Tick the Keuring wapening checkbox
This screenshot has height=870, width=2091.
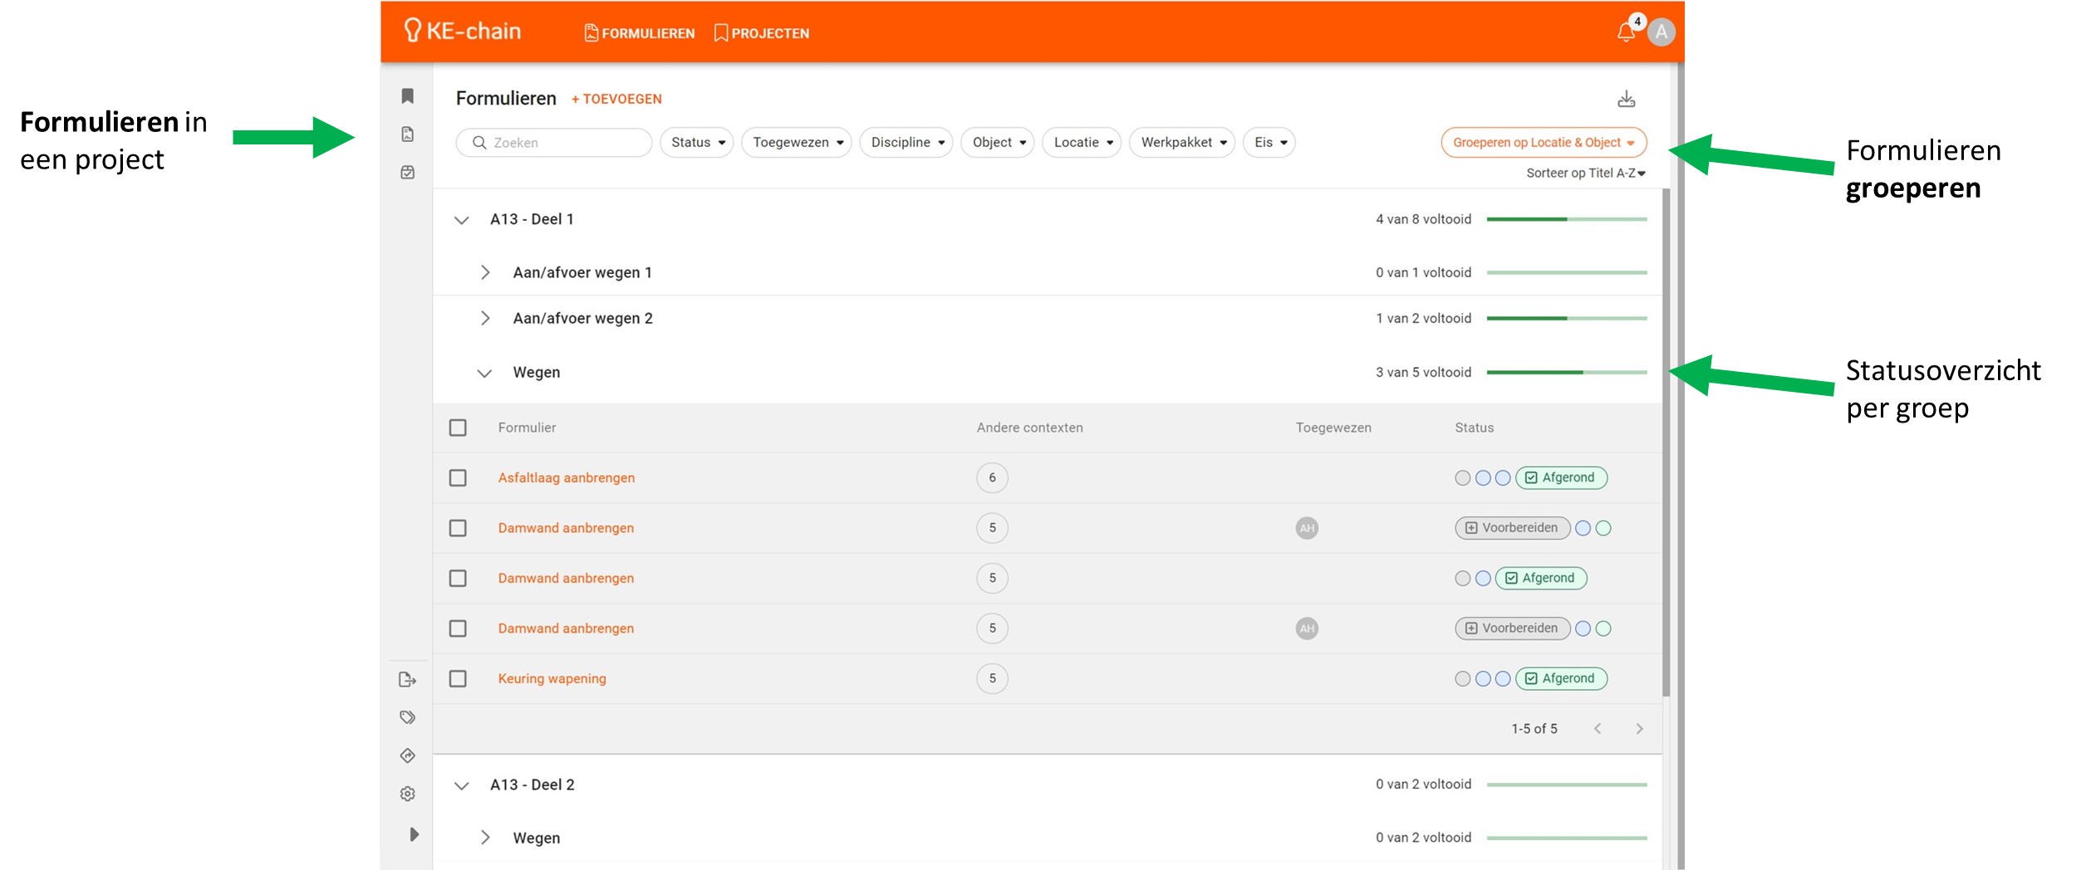point(458,679)
